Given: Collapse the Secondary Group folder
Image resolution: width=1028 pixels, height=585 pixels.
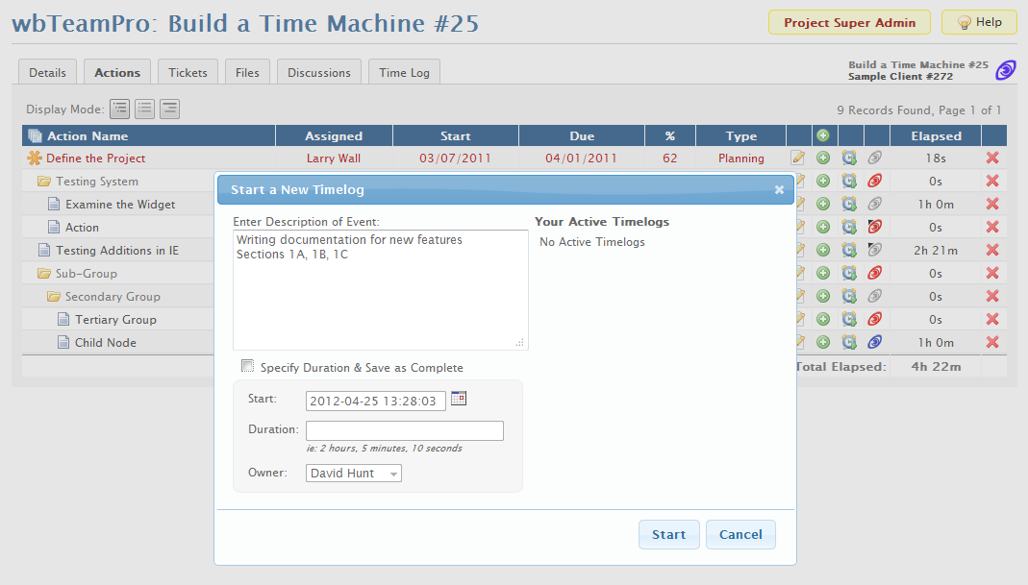Looking at the screenshot, I should [54, 297].
